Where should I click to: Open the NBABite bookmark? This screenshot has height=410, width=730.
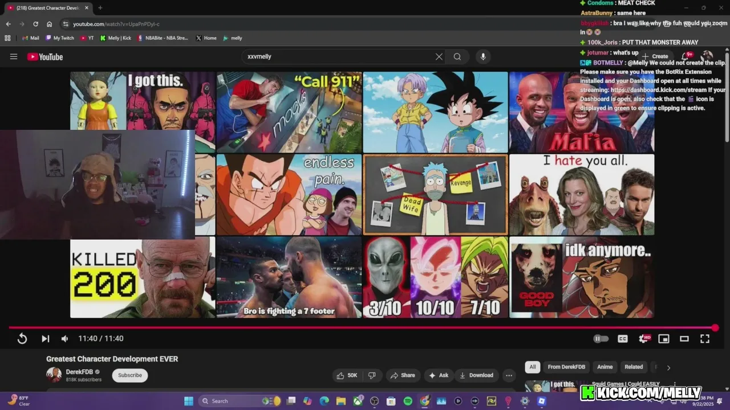[x=163, y=38]
